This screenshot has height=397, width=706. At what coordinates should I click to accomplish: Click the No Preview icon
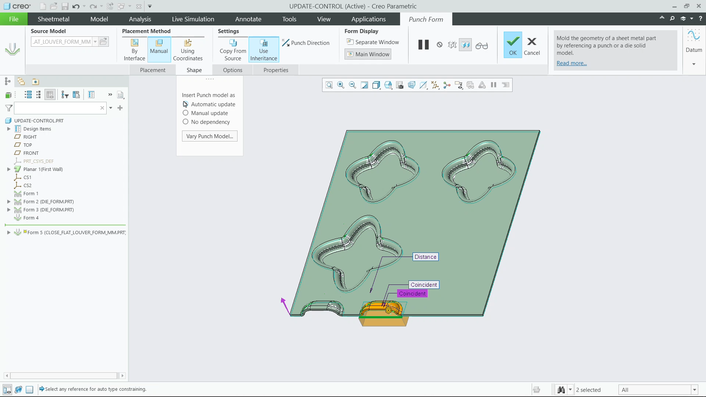point(440,45)
